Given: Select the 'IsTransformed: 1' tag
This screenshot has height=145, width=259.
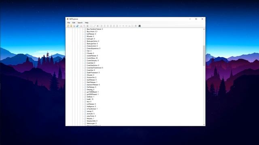Looking at the screenshot, I should coord(92,109).
